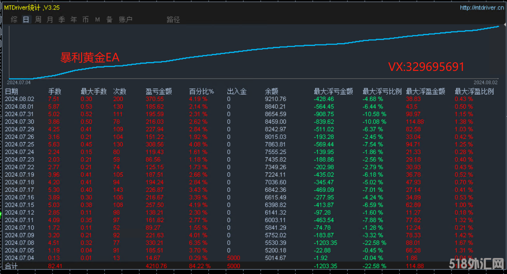Click the 最大浮盈金额 column header
Screen dimensions: 507x274
pos(425,92)
